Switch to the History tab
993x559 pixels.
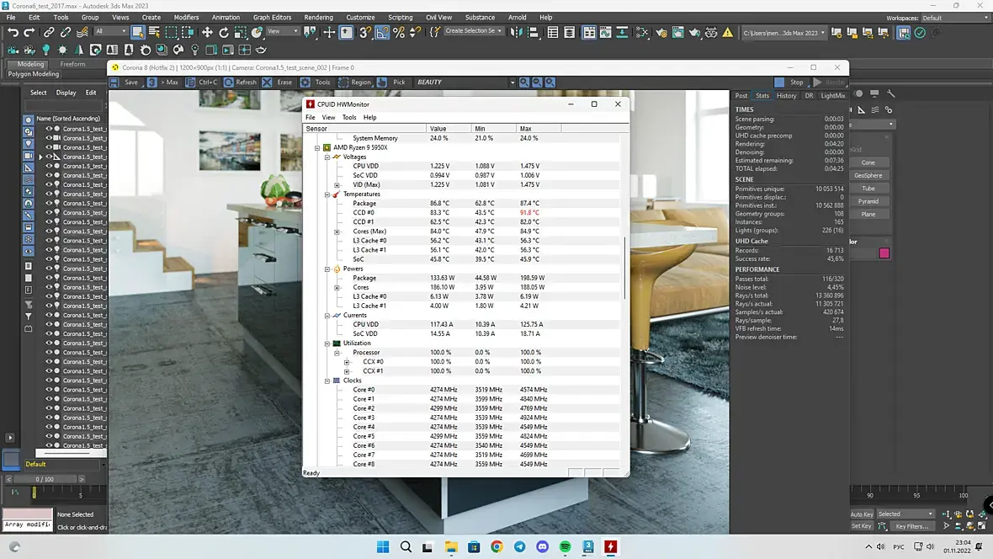tap(786, 96)
